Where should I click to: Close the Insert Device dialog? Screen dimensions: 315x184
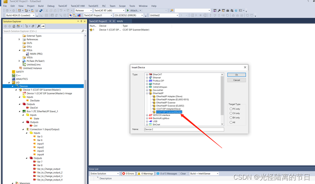click(245, 67)
